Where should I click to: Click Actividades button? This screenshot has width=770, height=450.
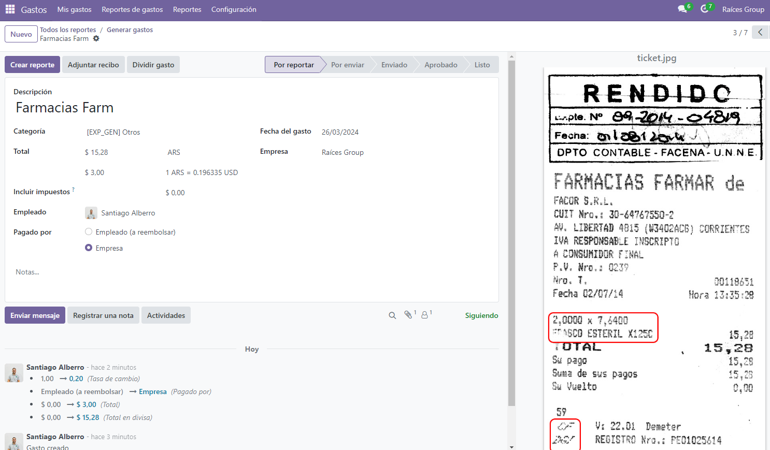[166, 315]
